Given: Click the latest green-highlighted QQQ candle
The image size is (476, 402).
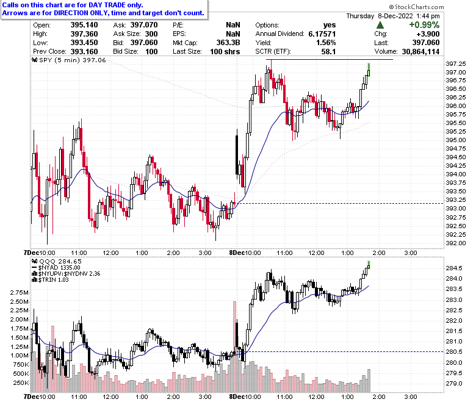Looking at the screenshot, I should tap(369, 265).
